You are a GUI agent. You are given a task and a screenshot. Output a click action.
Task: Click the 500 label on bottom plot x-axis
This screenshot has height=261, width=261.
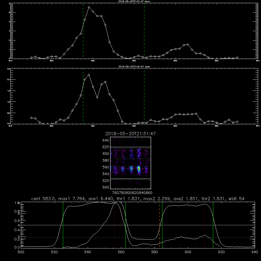tap(21, 252)
